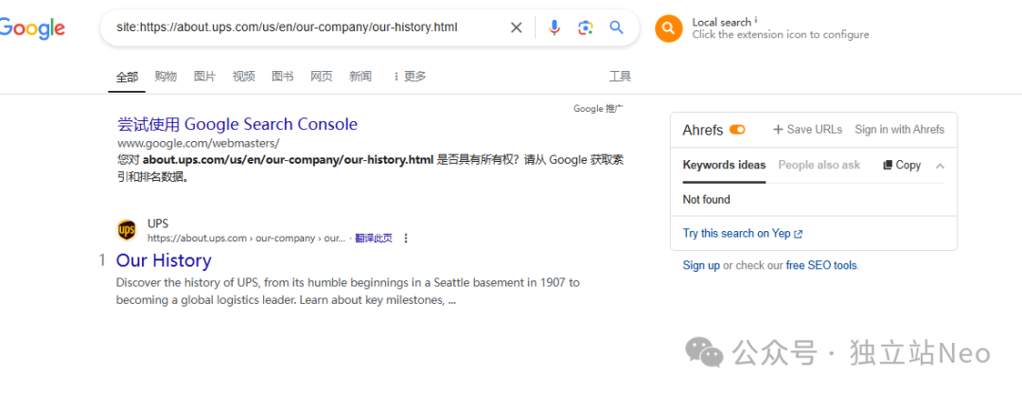Open the 'Our History' search result
Screen dimensions: 1022x393
point(164,260)
